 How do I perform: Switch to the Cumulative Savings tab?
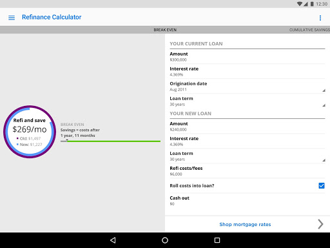309,30
